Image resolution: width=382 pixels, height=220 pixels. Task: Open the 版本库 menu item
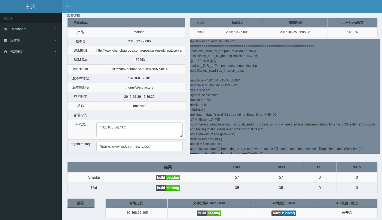point(31,40)
